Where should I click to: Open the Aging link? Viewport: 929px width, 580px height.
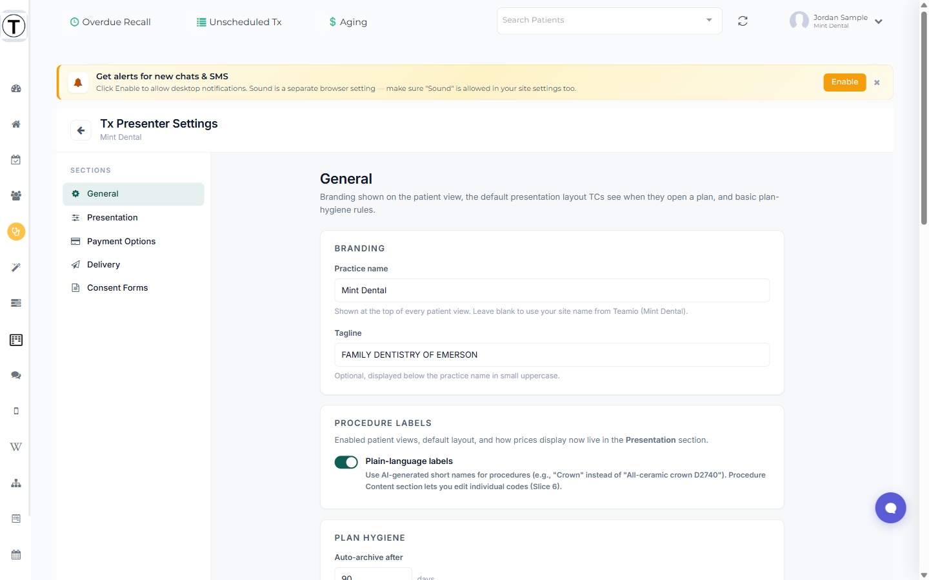click(x=348, y=22)
